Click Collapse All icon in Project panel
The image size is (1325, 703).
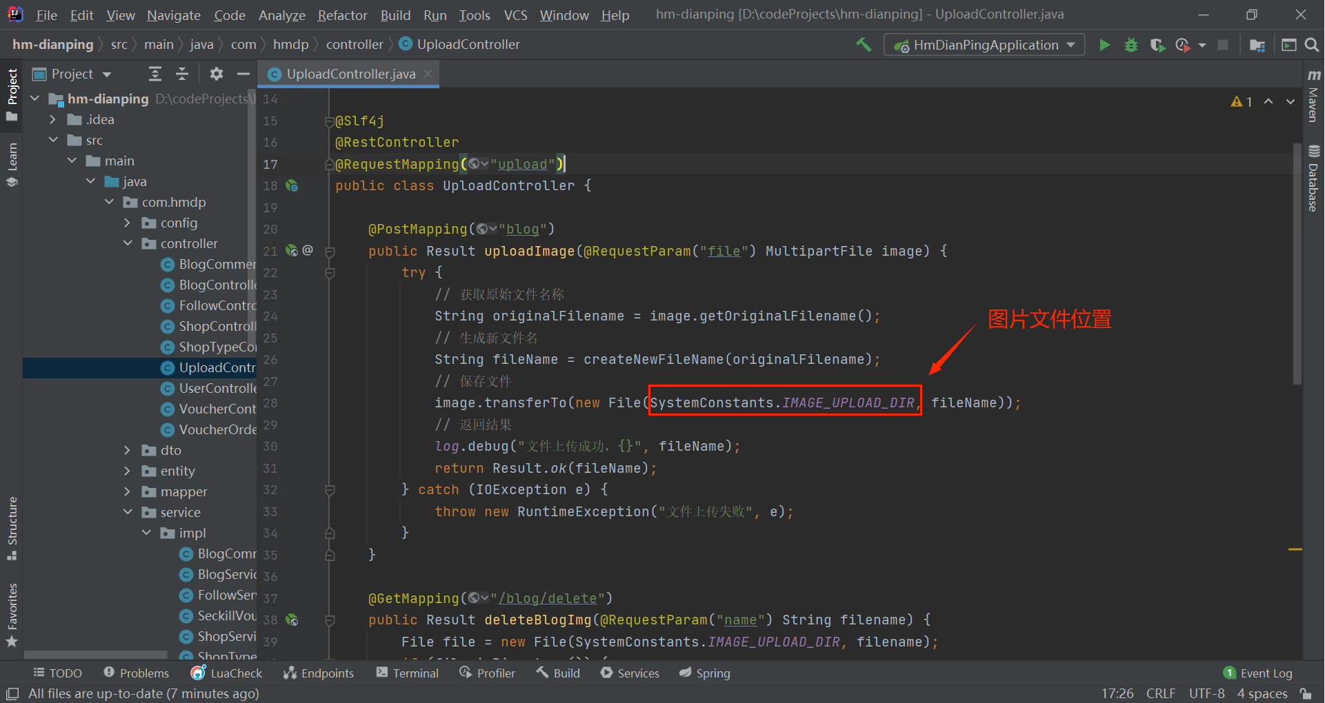click(x=182, y=74)
